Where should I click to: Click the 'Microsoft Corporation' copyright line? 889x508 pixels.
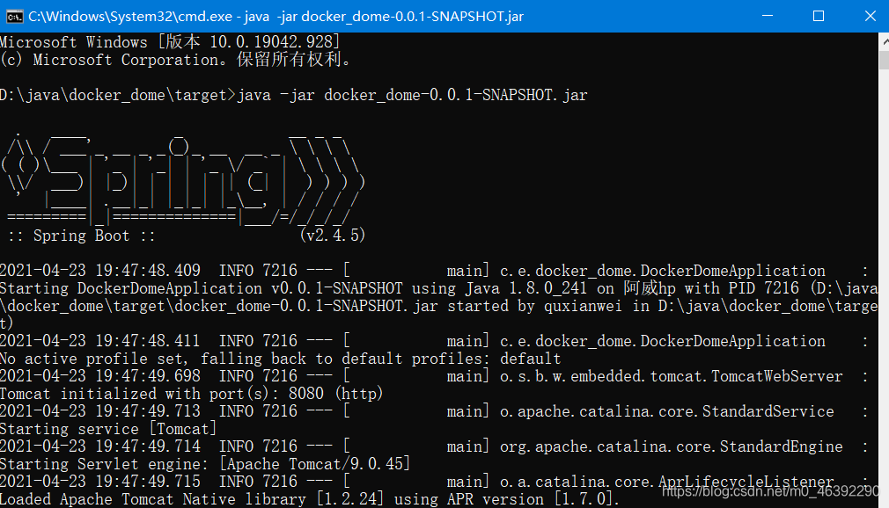click(x=176, y=60)
